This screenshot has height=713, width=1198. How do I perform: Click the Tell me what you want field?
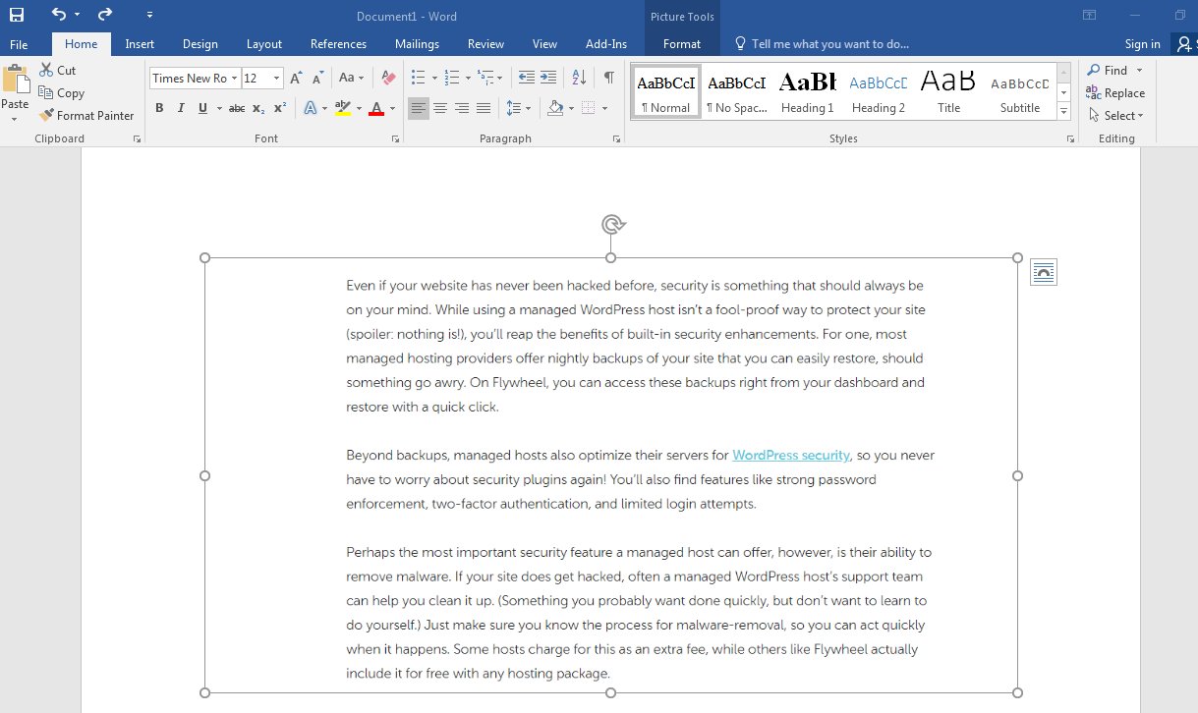pos(830,43)
